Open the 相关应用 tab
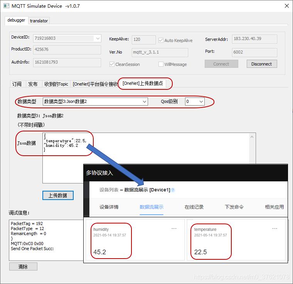Image resolution: width=293 pixels, height=284 pixels. click(274, 207)
